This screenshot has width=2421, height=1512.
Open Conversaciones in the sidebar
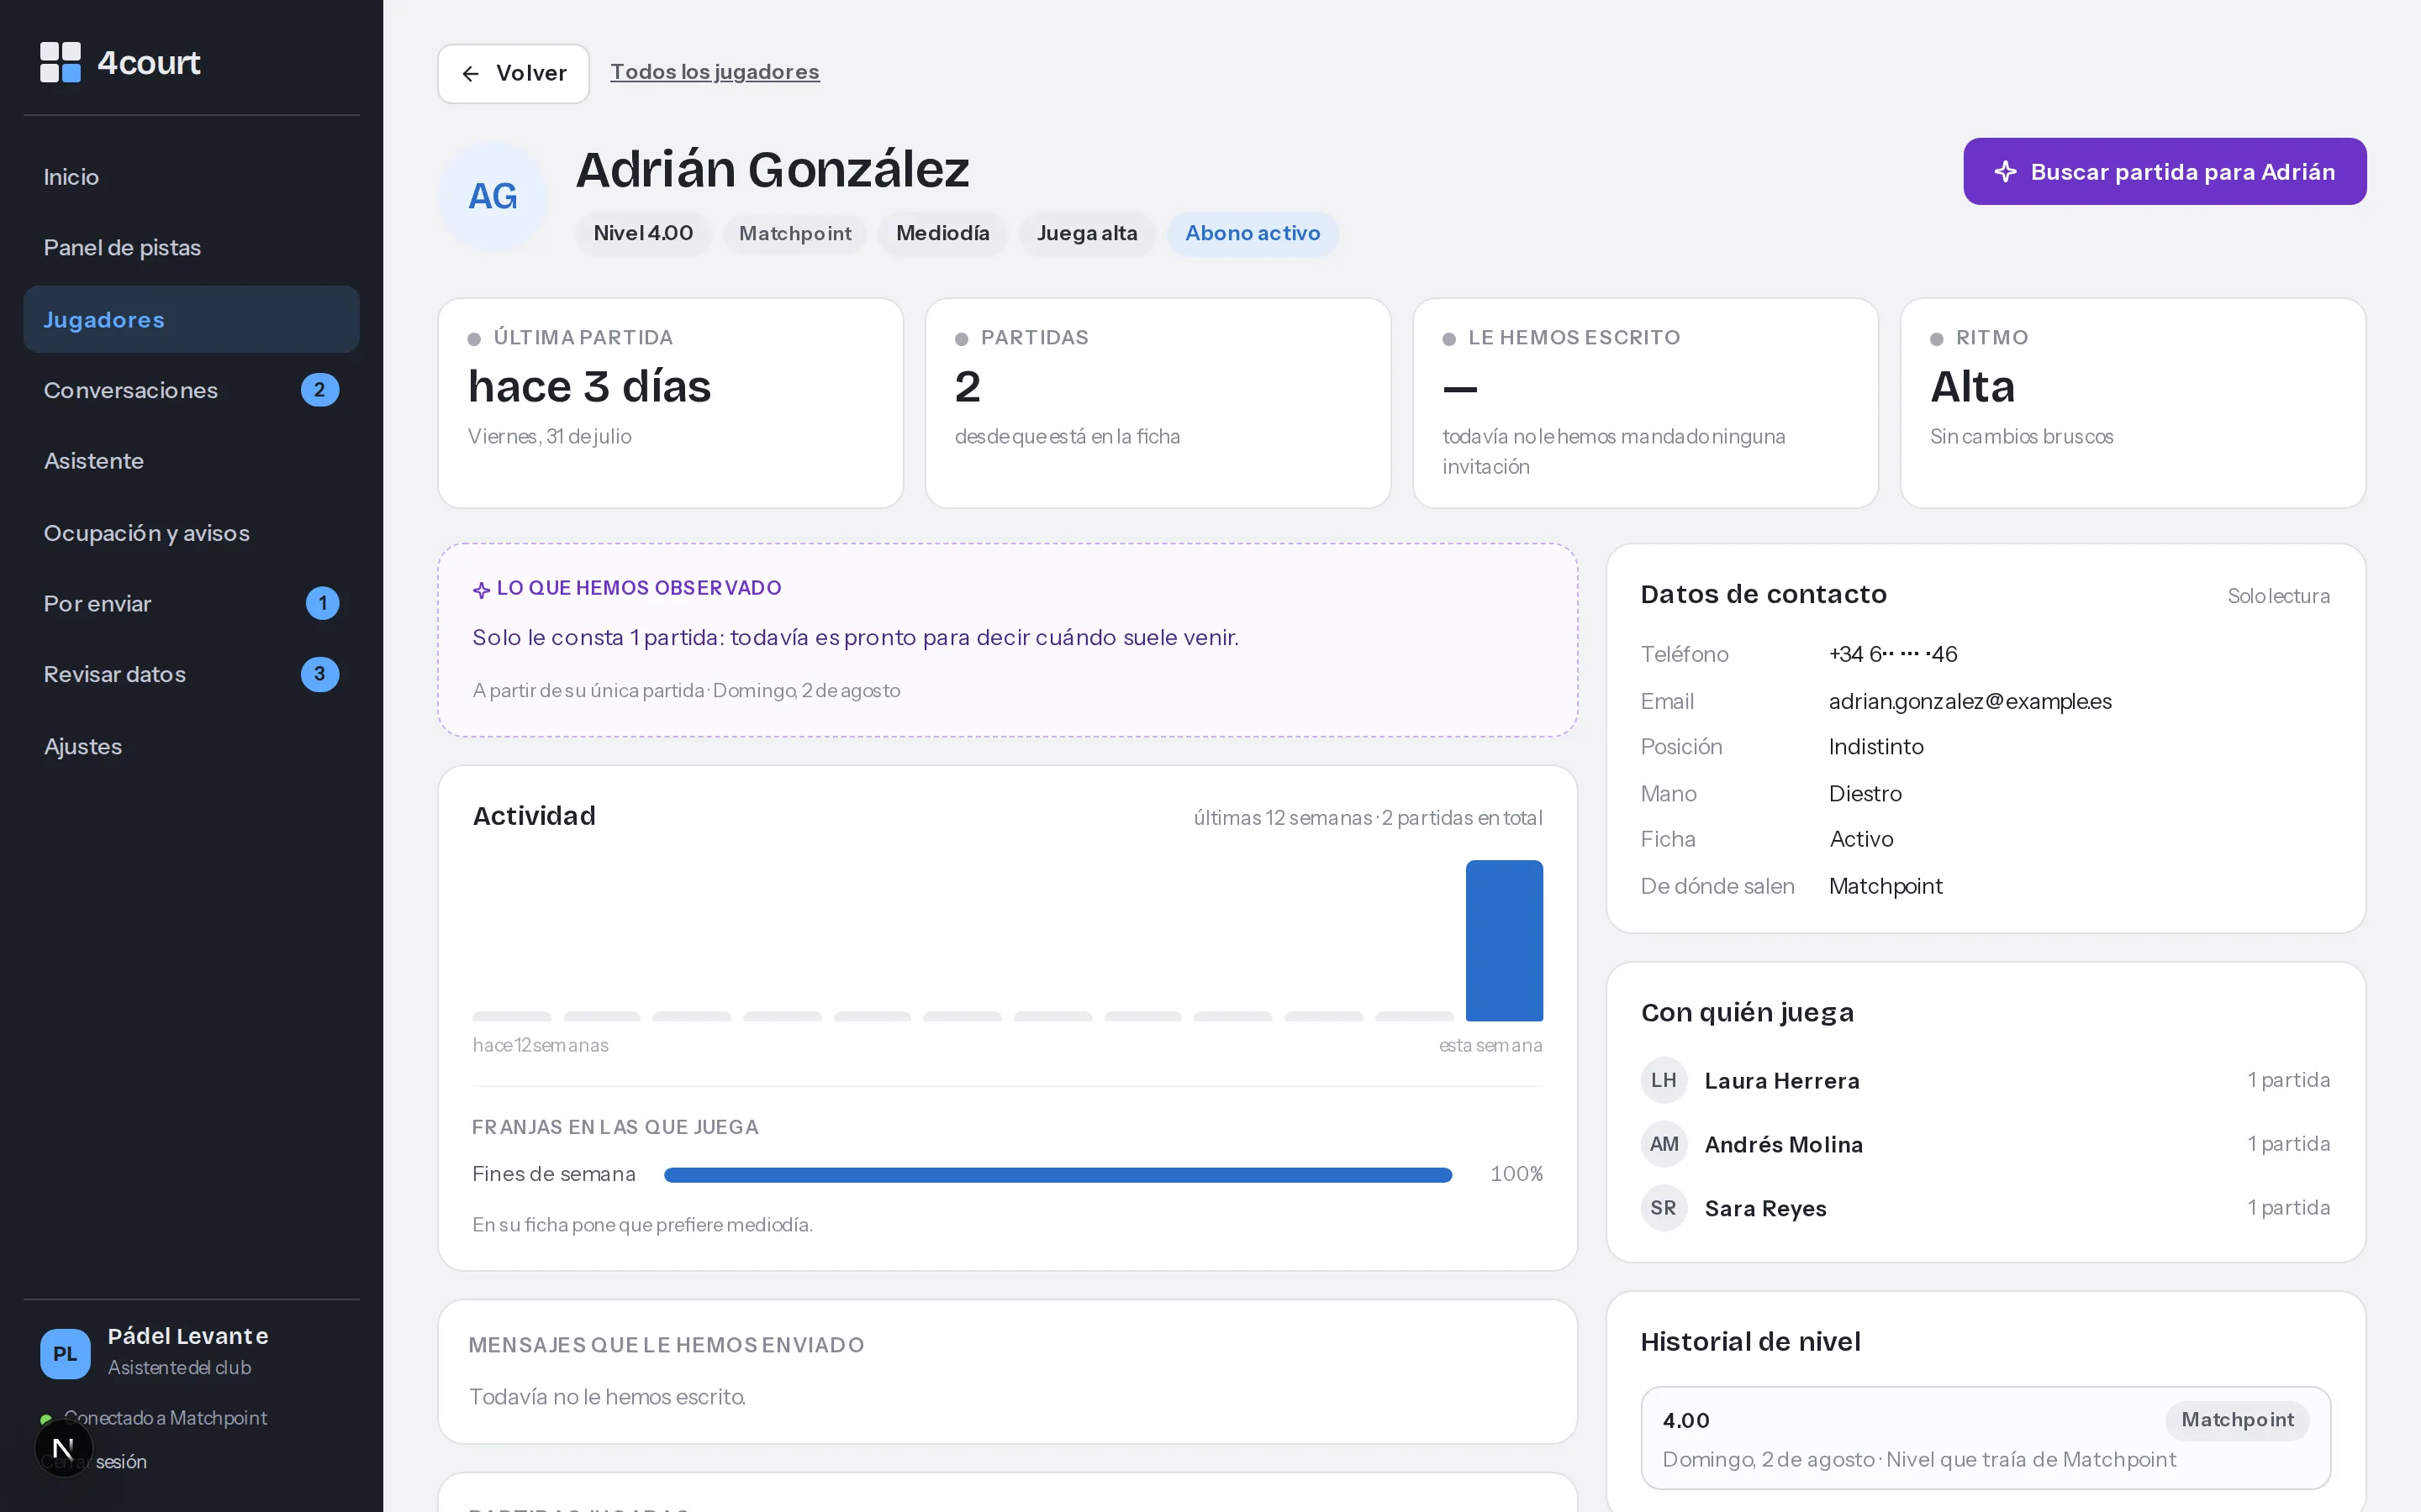click(191, 390)
